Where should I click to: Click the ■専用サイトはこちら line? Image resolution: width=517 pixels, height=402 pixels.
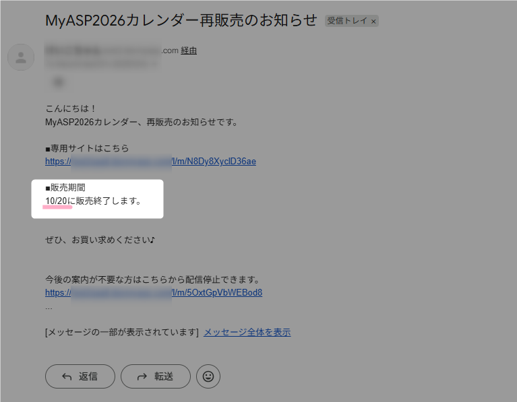click(86, 148)
